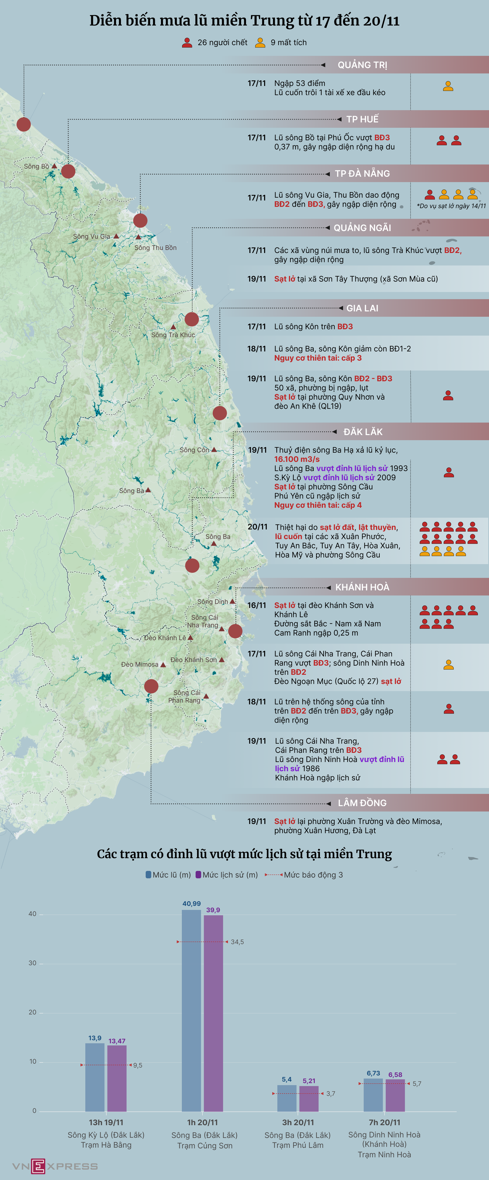Click the Sông Bồ triangle marker
Image resolution: width=489 pixels, height=1180 pixels.
[x=55, y=166]
